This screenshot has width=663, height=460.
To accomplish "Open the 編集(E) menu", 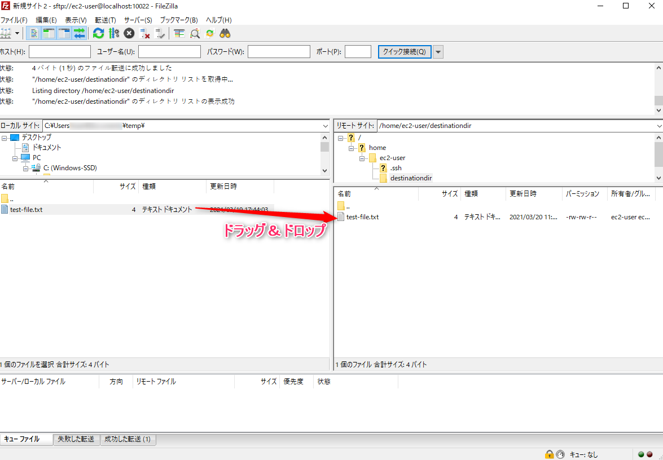I will [46, 20].
